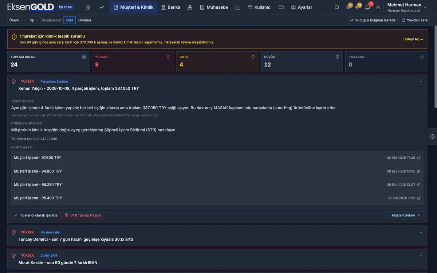437x273 pixels.
Task: Open external link for 94.800 TRY transaction
Action: point(419,171)
